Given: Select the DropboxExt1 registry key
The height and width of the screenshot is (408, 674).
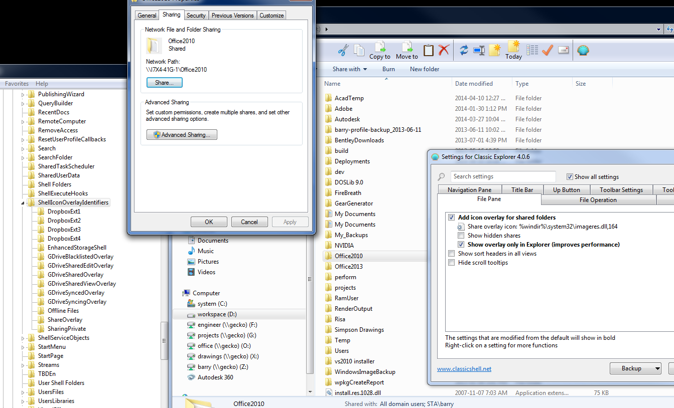Looking at the screenshot, I should tap(64, 212).
